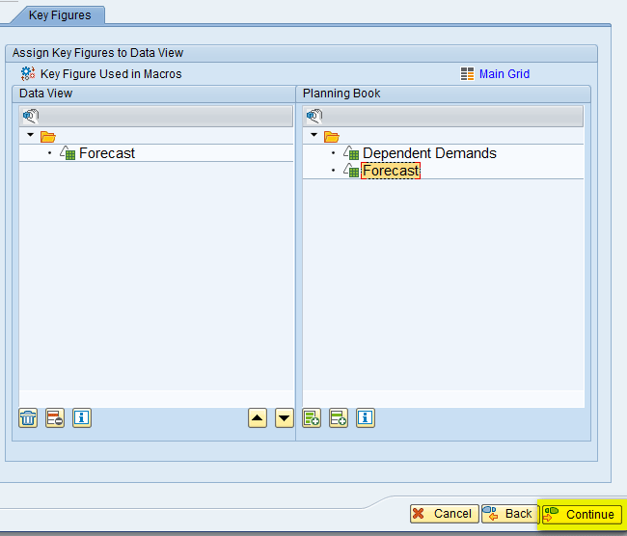Click the Main Grid link
This screenshot has height=536, width=627.
[x=504, y=74]
